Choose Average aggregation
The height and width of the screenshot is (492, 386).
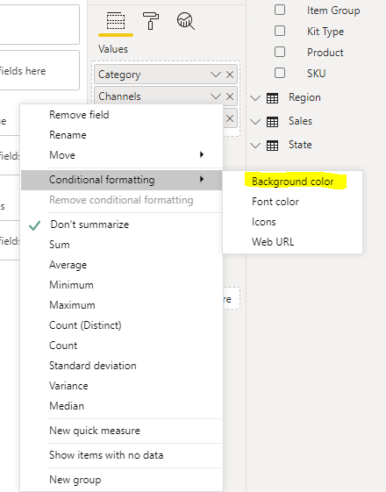[121, 265]
